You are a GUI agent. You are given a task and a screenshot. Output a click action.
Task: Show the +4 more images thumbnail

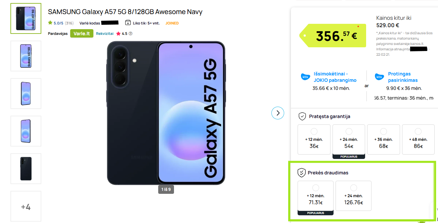pos(26,207)
